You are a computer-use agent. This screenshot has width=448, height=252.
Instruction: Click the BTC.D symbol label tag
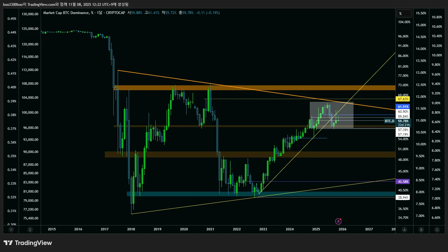coord(389,121)
